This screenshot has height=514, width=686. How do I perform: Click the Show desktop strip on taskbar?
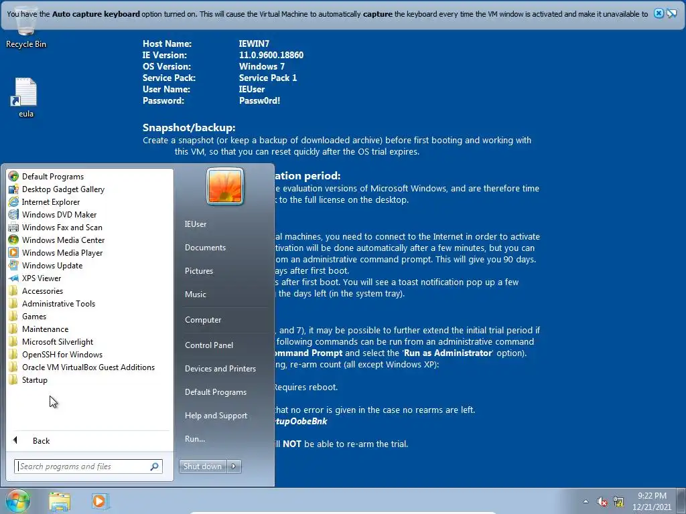[x=681, y=501]
